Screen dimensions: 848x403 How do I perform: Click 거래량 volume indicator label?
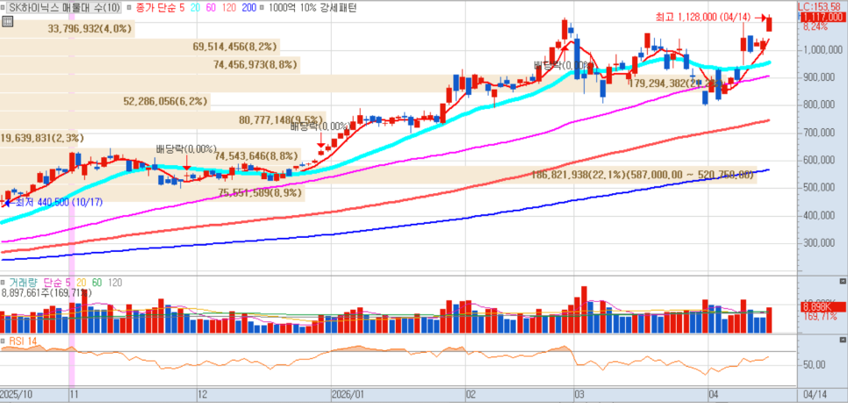pos(22,283)
